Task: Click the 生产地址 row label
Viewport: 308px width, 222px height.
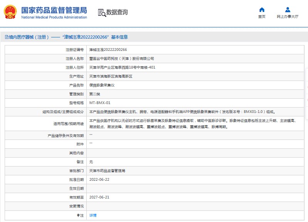Action: [x=76, y=76]
